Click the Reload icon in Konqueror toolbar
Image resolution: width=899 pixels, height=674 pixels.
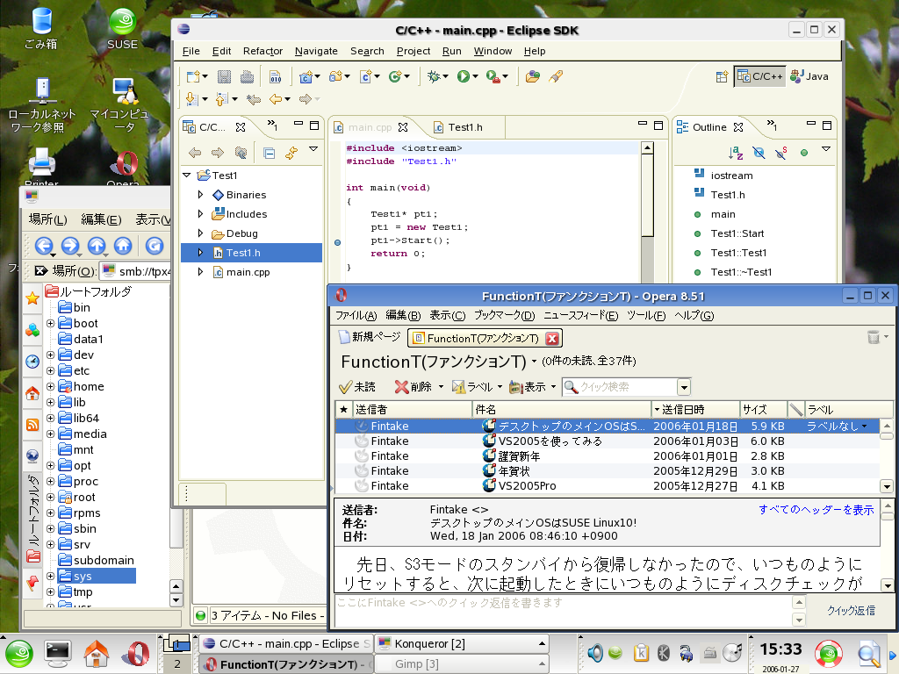(x=154, y=246)
